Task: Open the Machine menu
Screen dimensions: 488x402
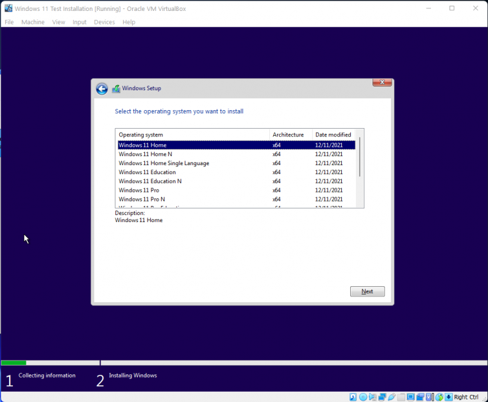Action: click(33, 22)
